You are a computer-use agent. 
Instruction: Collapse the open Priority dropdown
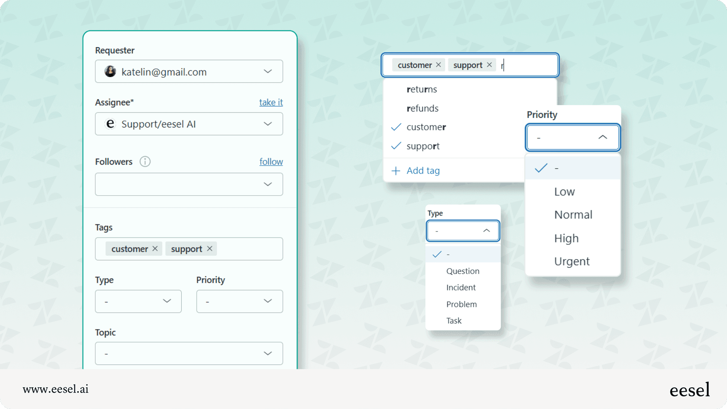click(603, 137)
